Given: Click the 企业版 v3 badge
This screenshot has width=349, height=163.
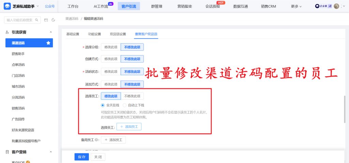Looking at the screenshot, I should (x=323, y=6).
